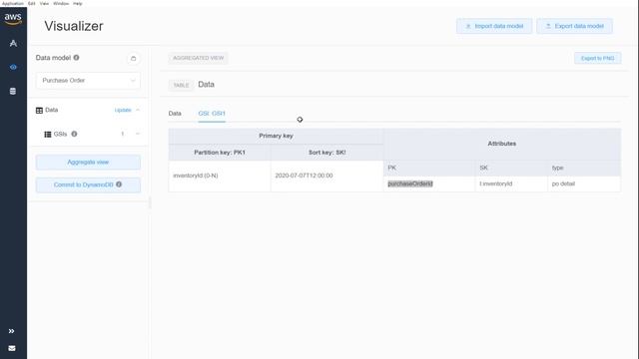Click the info icon next to Data model
This screenshot has width=639, height=359.
(x=76, y=58)
